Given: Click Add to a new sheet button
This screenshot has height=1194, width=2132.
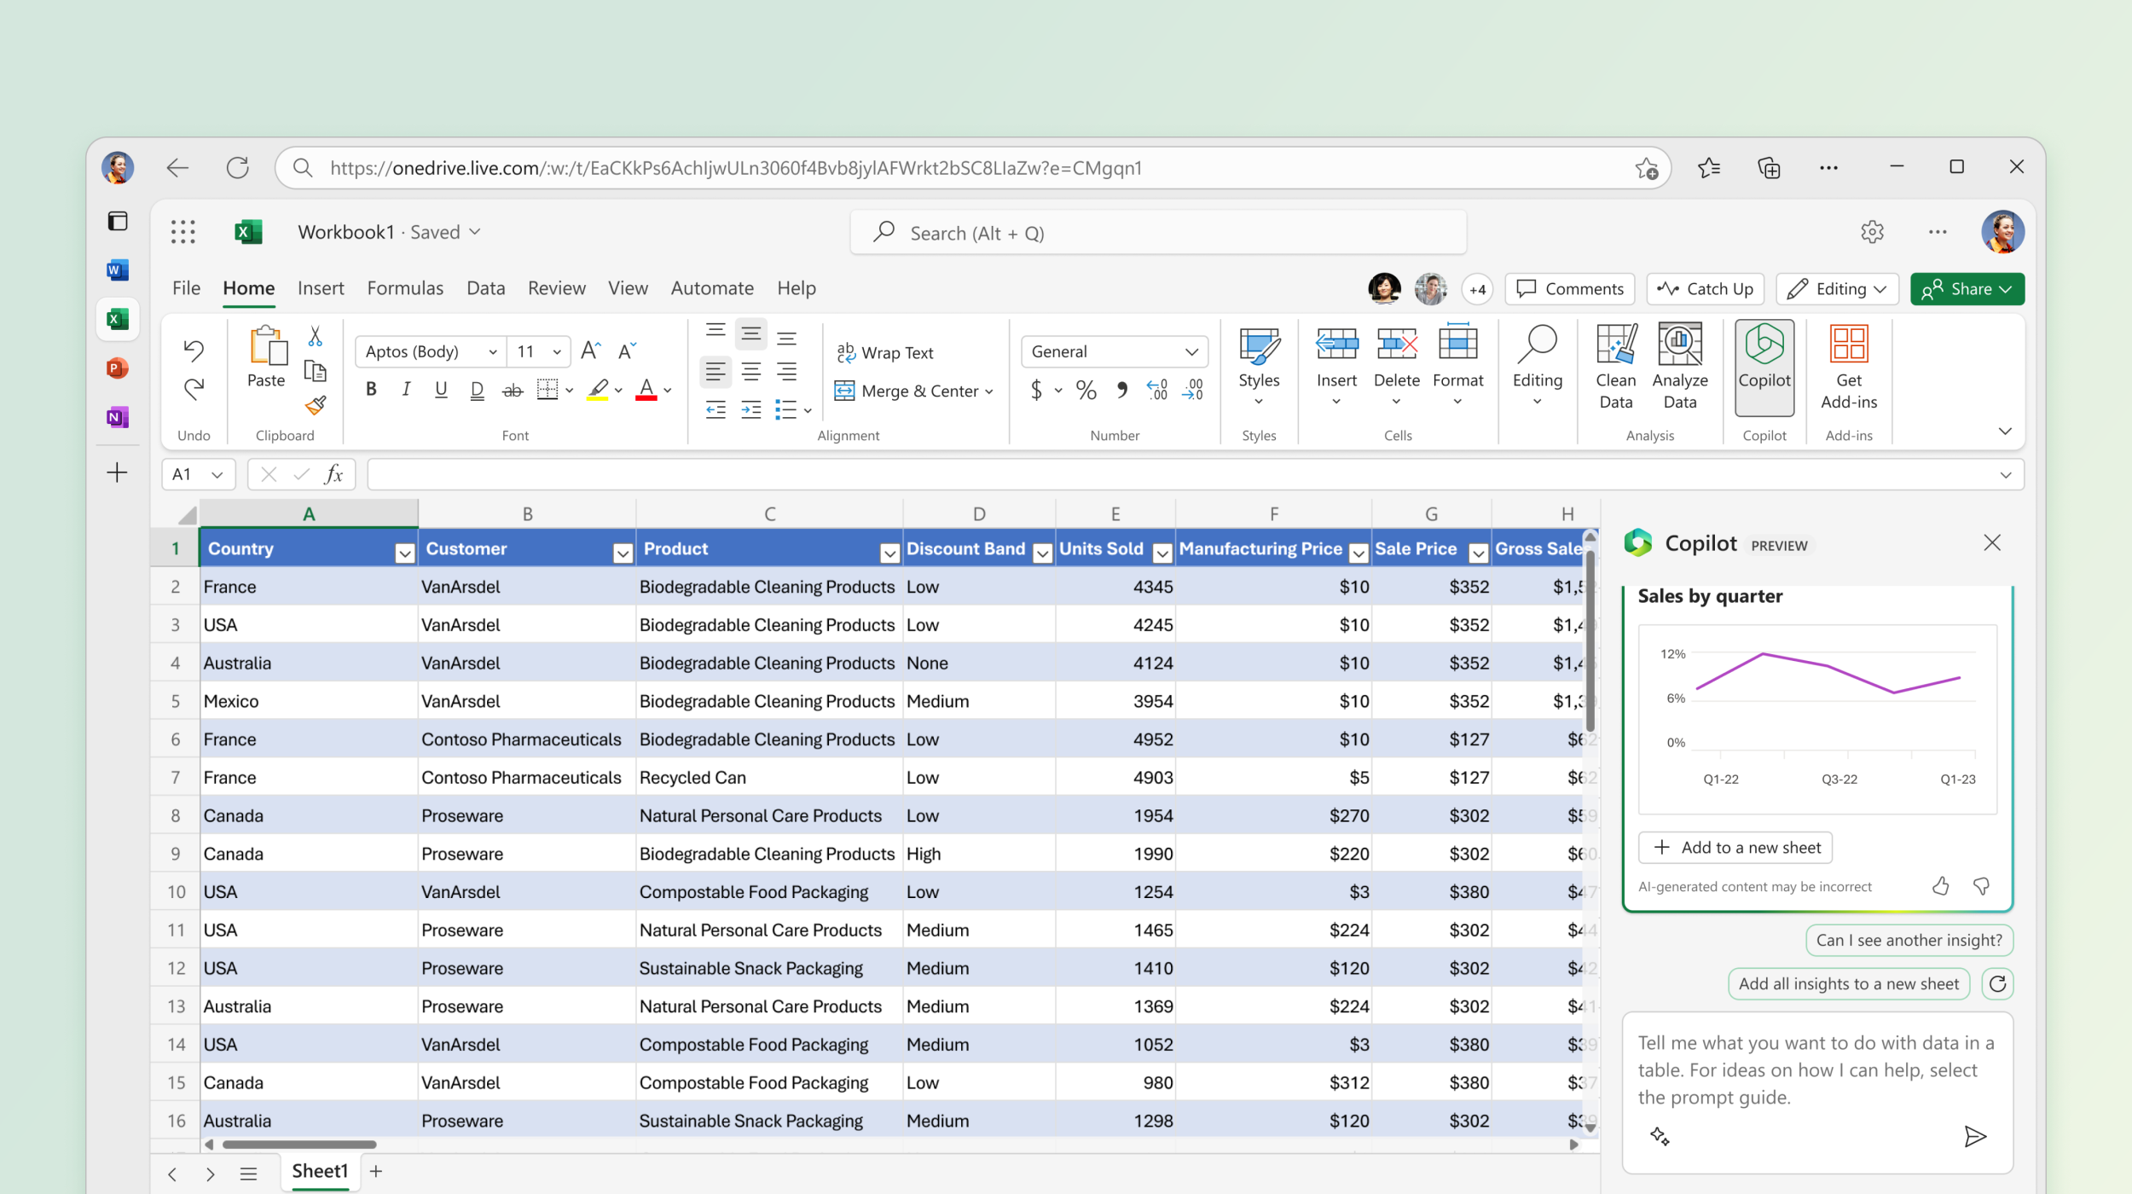Looking at the screenshot, I should [x=1742, y=845].
